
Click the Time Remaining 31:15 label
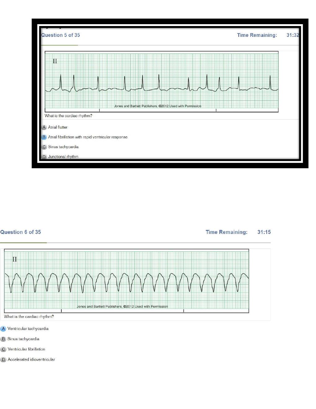(238, 232)
